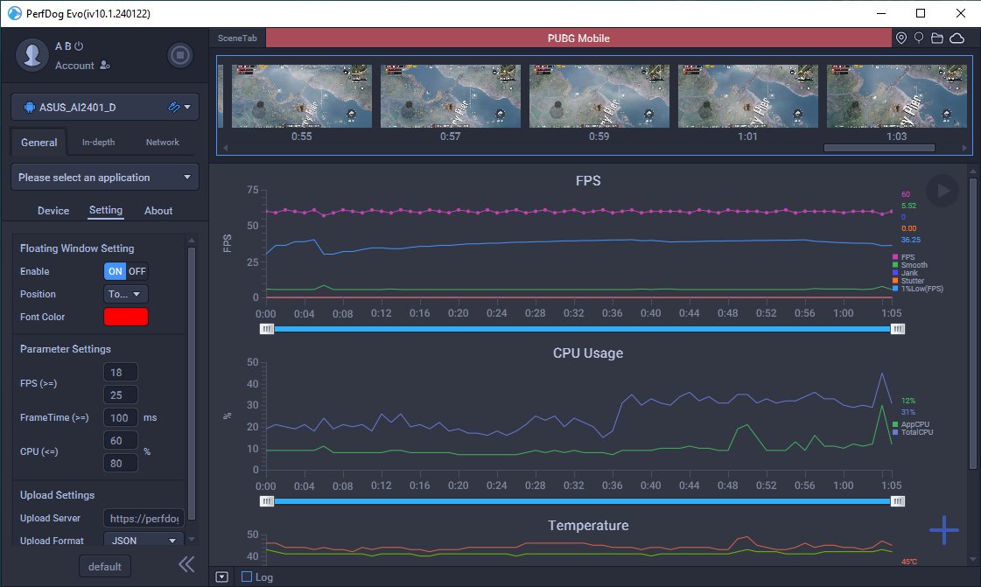Viewport: 981px width, 587px height.
Task: Click the CPU threshold field showing 60
Action: click(120, 441)
